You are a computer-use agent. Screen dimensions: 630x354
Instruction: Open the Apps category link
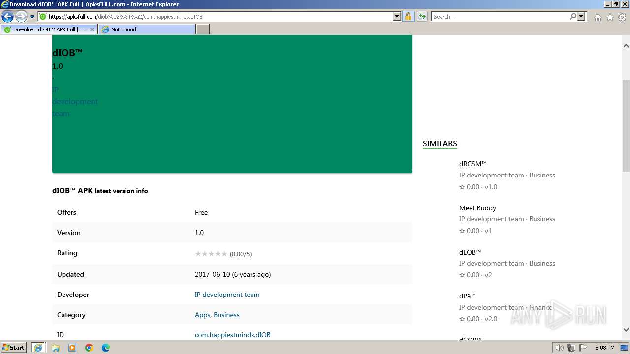202,315
